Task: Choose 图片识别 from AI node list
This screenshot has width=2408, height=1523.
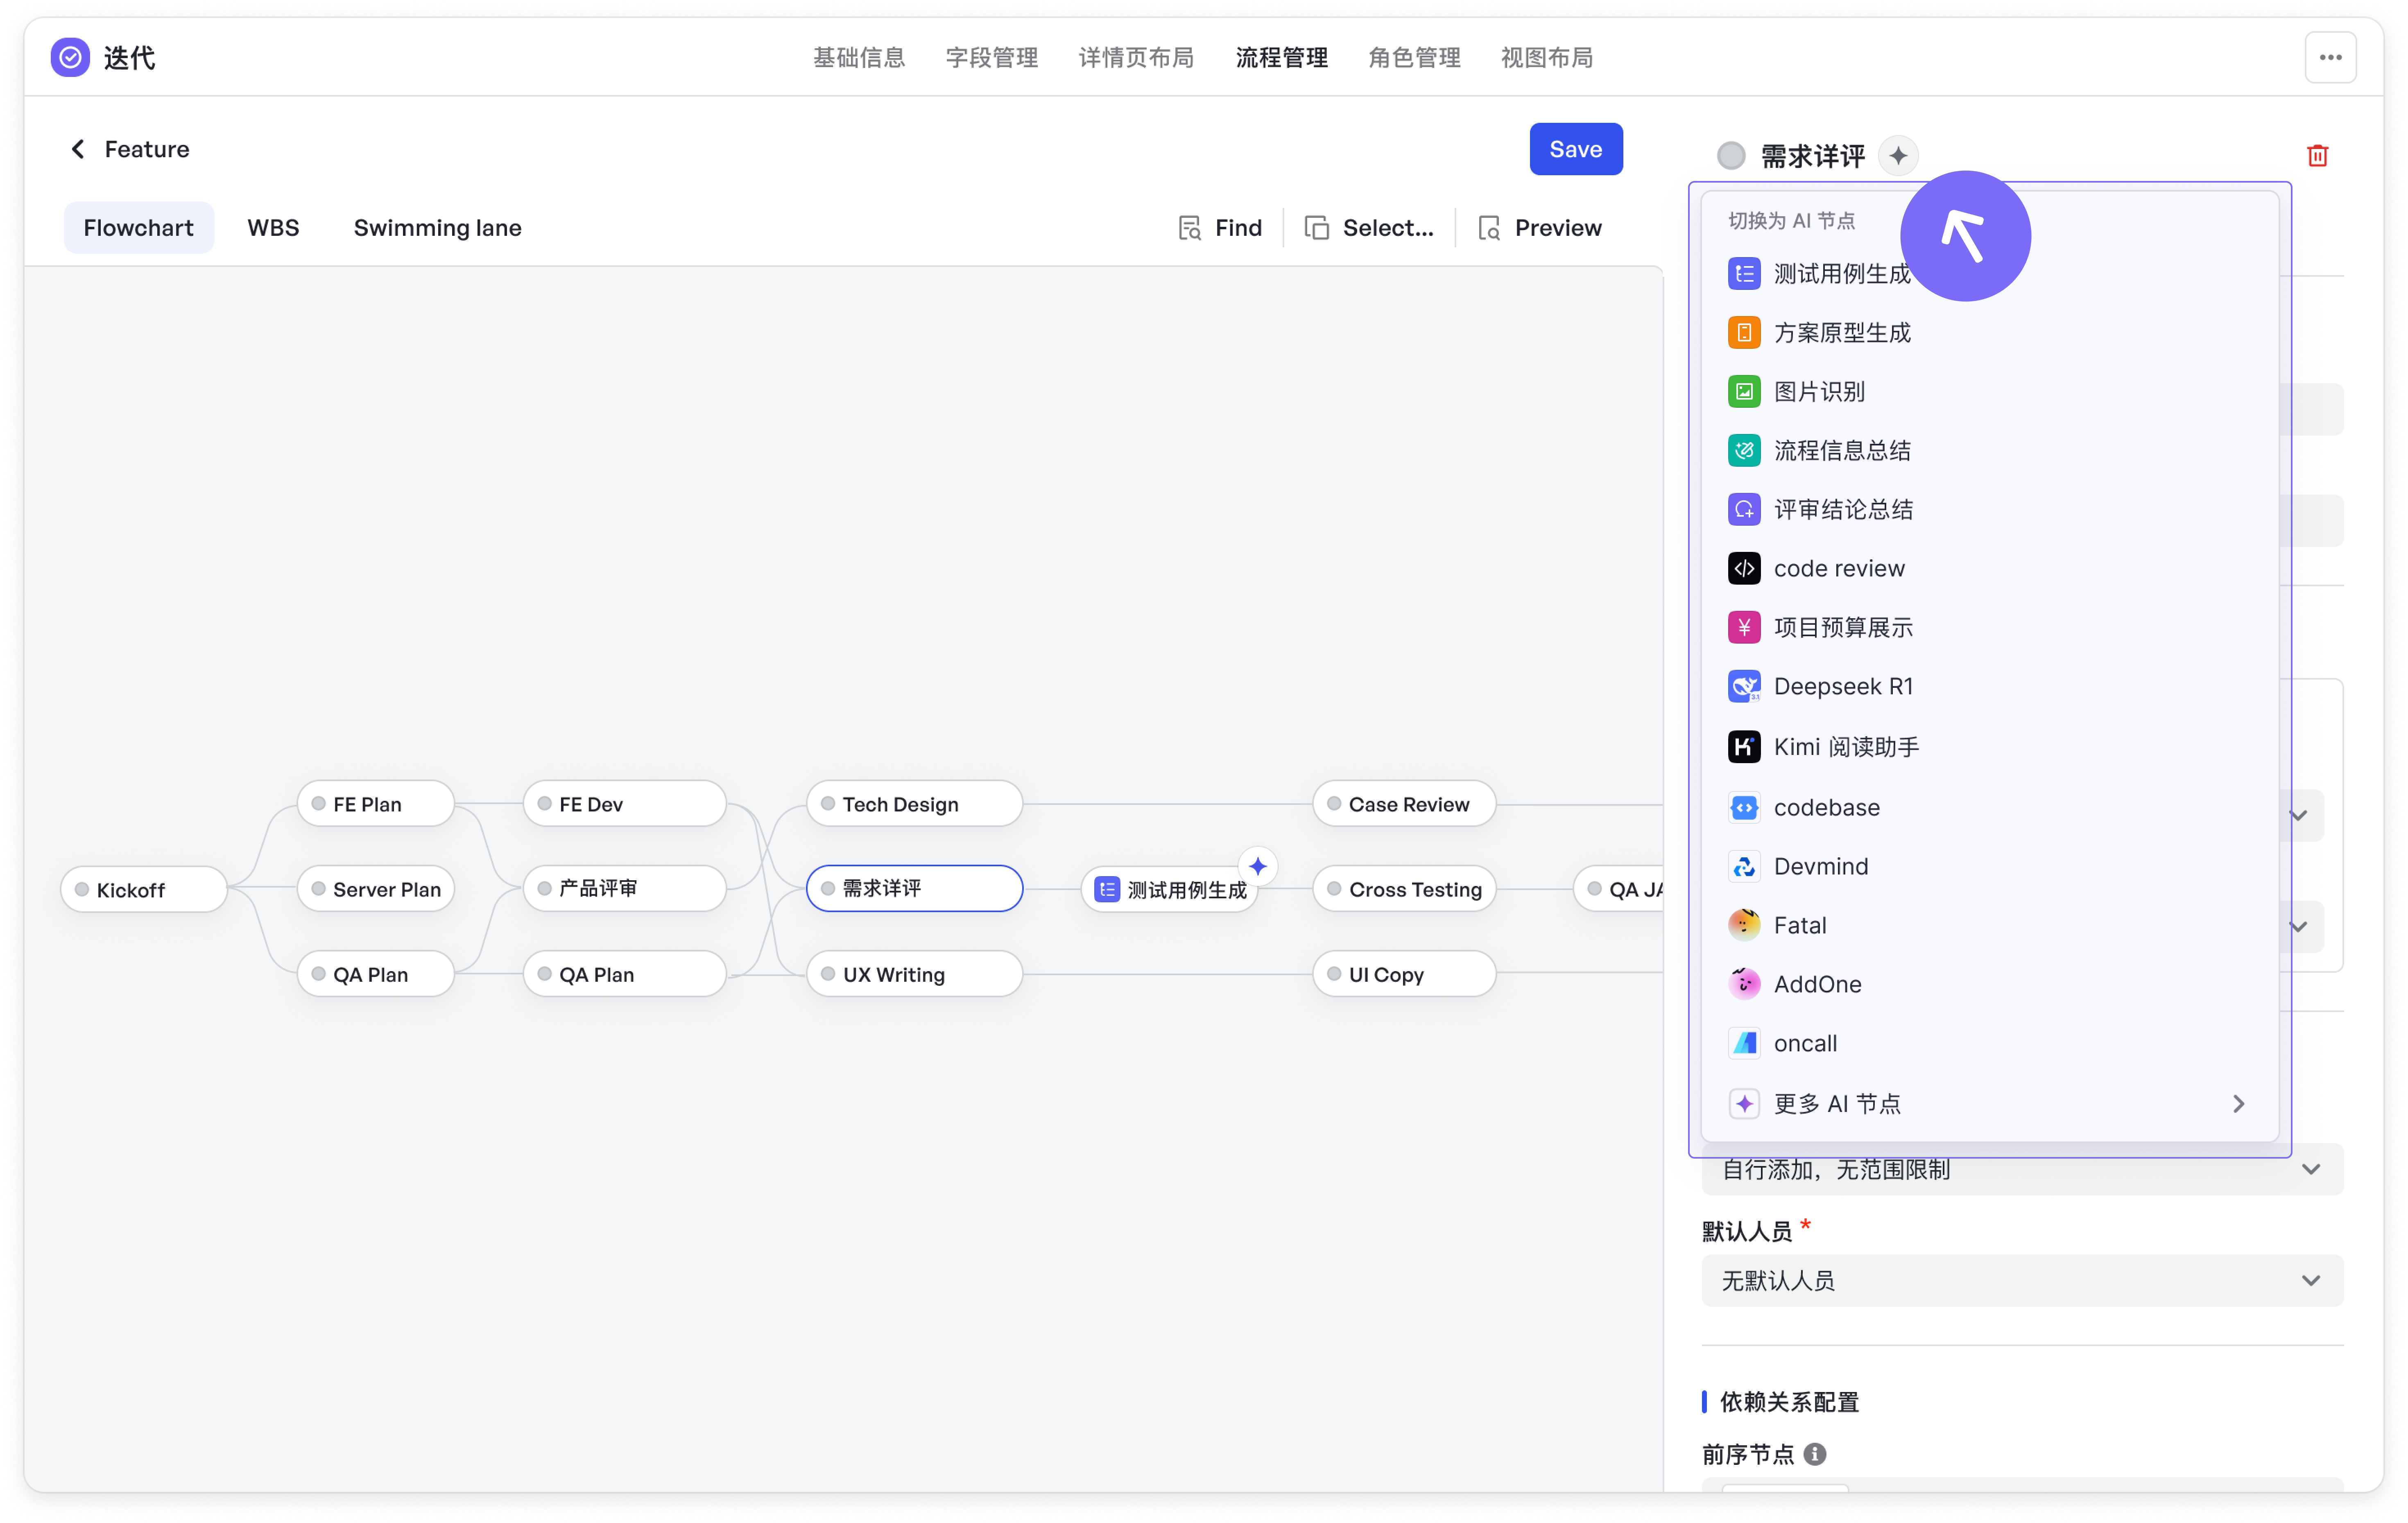Action: (1989, 391)
